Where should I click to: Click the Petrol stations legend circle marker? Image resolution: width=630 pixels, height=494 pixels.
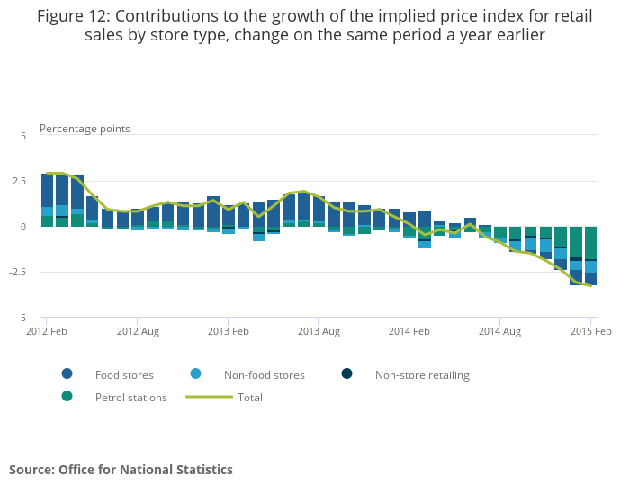point(67,397)
